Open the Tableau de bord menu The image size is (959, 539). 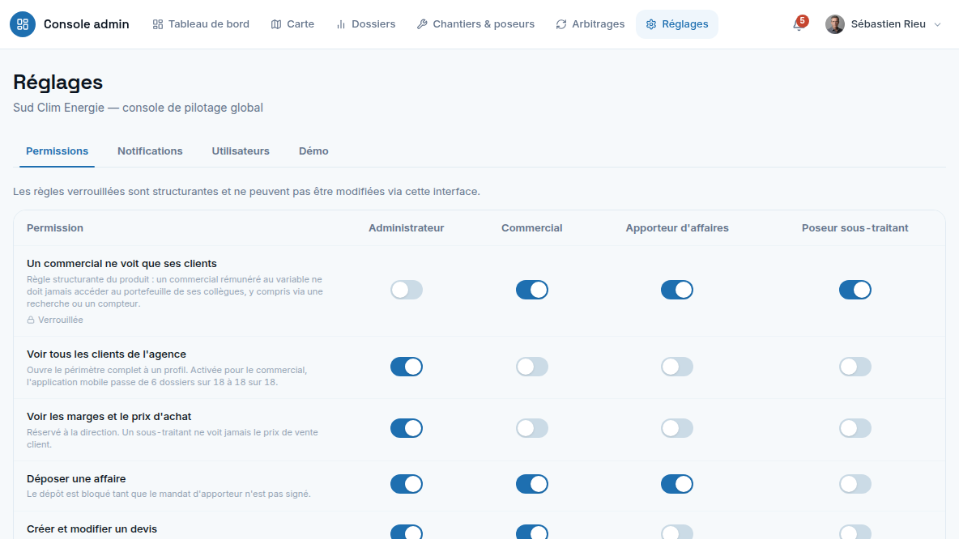[201, 24]
